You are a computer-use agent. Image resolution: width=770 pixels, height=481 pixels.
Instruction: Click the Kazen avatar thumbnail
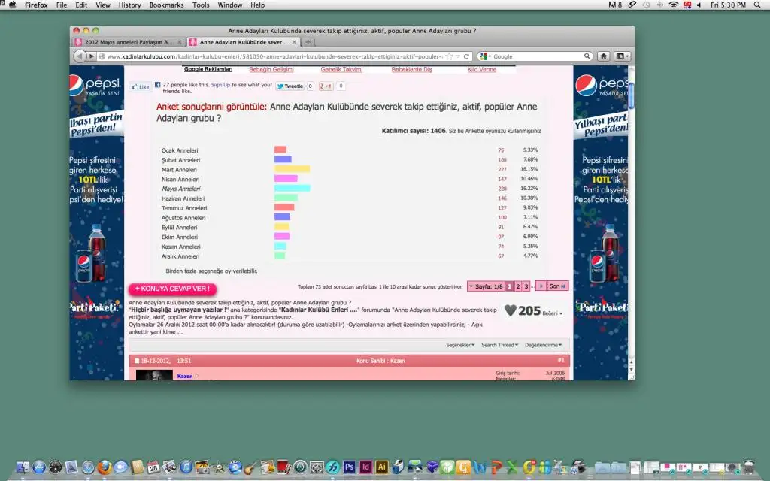tap(154, 376)
